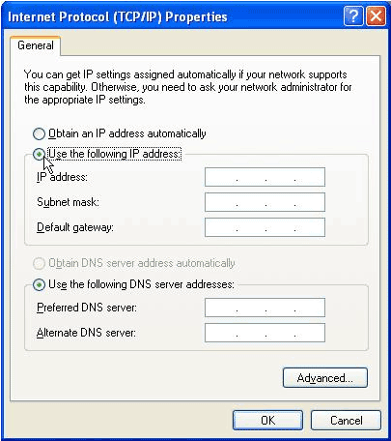391x441 pixels.
Task: Click the Preferred DNS server field
Action: [265, 308]
